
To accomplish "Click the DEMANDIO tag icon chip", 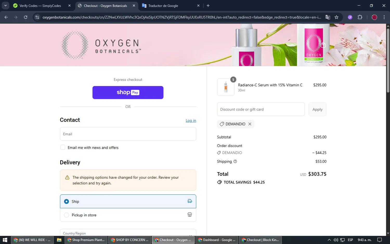I will point(222,124).
